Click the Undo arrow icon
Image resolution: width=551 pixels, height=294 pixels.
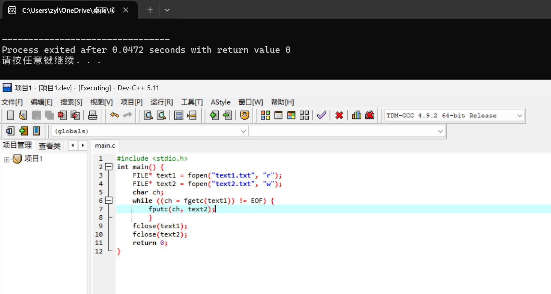(114, 115)
